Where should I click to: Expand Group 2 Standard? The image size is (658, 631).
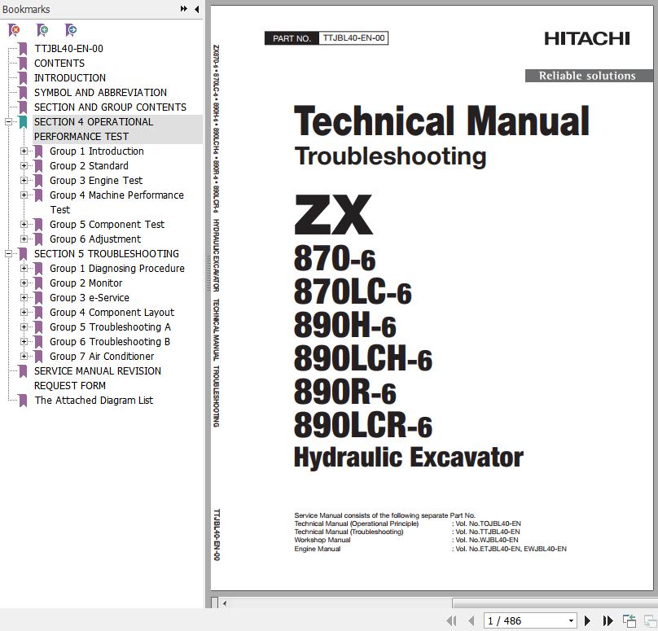[x=24, y=166]
